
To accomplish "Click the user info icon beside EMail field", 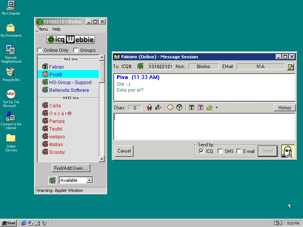I will coord(290,67).
